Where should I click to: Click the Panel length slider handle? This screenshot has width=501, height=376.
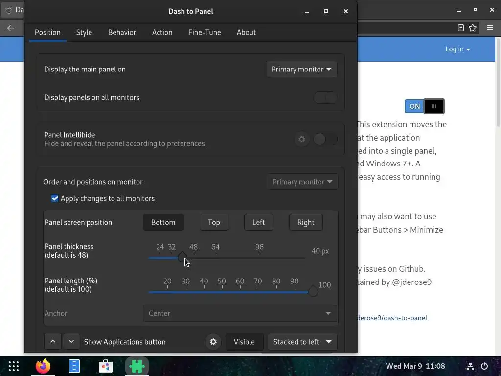[x=313, y=291]
